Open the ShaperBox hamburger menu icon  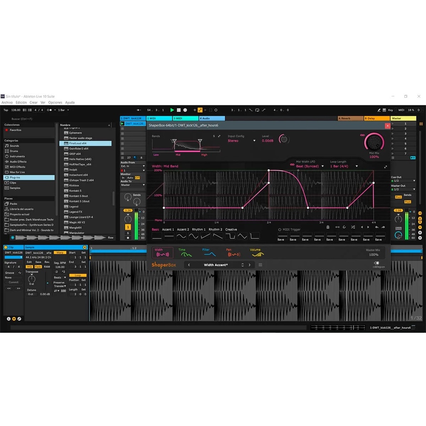pos(260,265)
